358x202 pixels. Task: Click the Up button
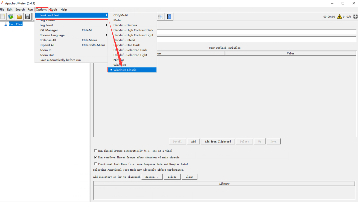pos(260,141)
